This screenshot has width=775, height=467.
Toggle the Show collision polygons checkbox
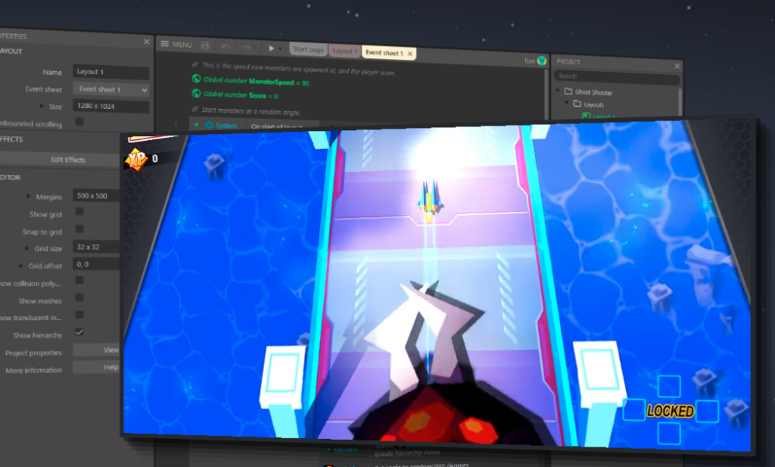[79, 280]
